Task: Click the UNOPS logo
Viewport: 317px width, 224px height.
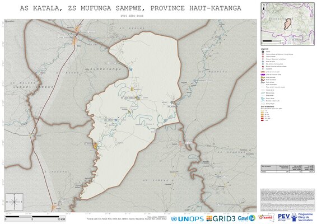Action: [x=187, y=218]
